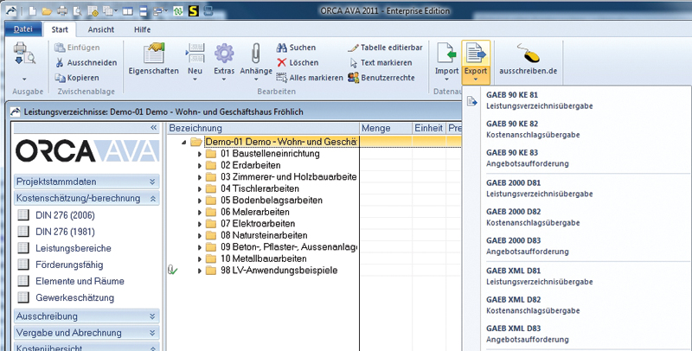The image size is (692, 351).
Task: Toggle Tabelle editierbar mode
Action: (x=353, y=48)
